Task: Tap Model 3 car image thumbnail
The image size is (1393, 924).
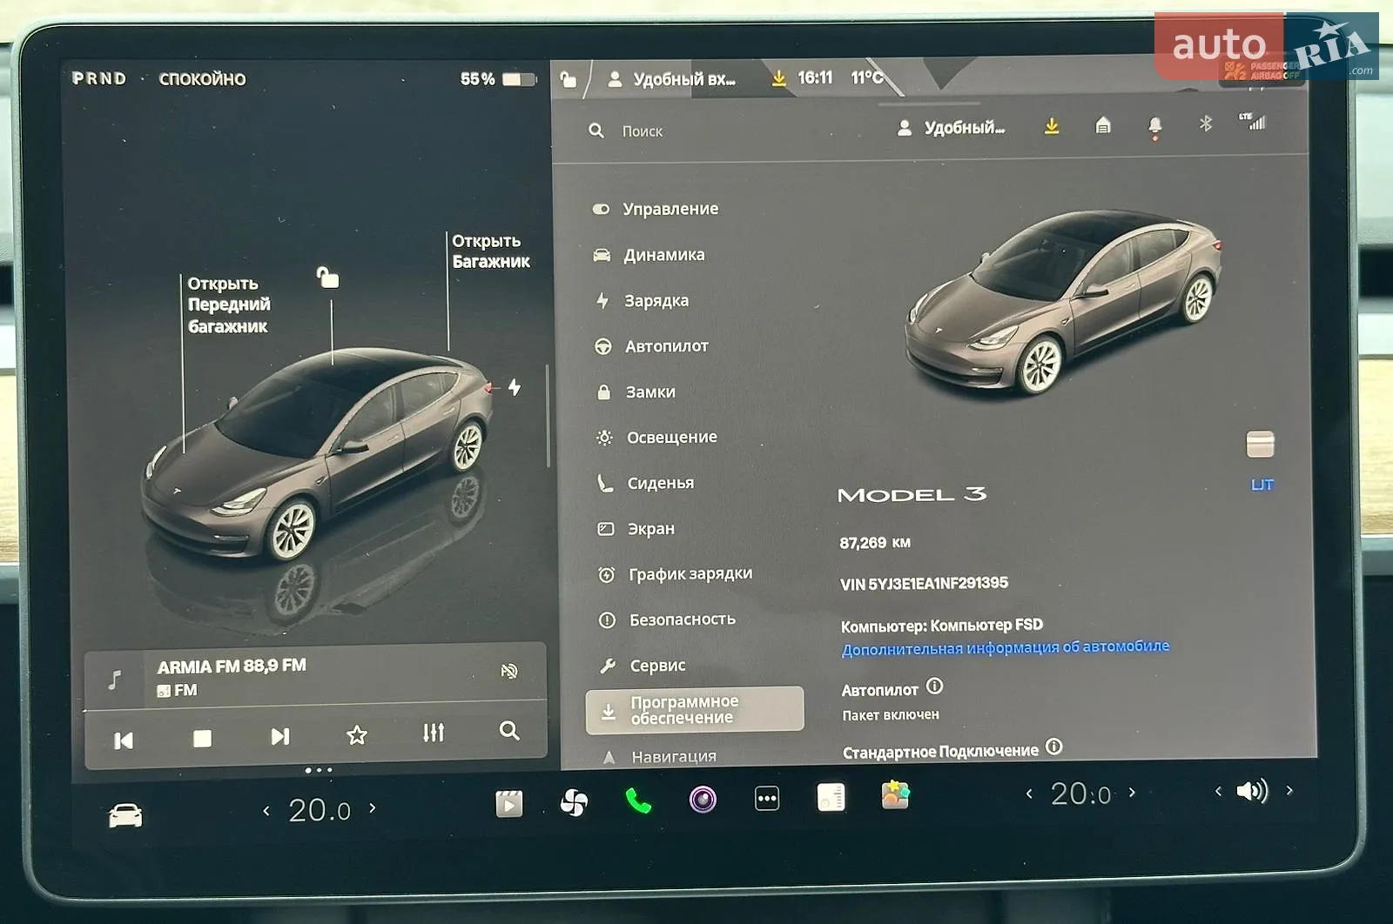Action: pos(1062,303)
